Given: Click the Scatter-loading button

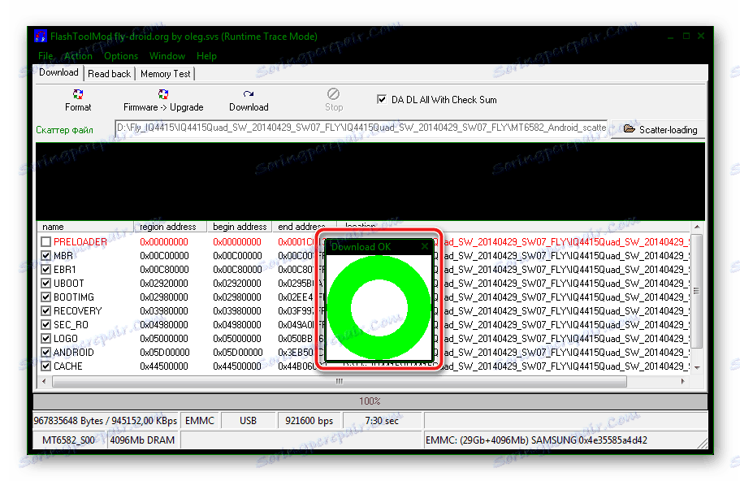Looking at the screenshot, I should point(658,128).
